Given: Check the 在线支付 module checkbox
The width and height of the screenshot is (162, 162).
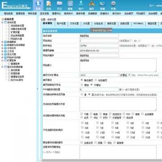Looking at the screenshot, I should 110,114.
